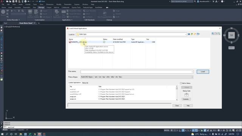This screenshot has width=242, height=136.
Task: Click the Open file icon in quick access toolbar
Action: click(x=10, y=2)
